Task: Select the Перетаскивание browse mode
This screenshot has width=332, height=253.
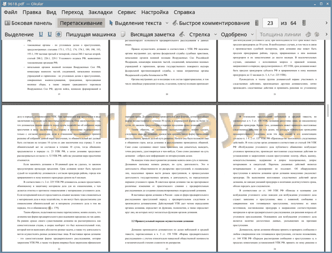Action: [x=81, y=23]
